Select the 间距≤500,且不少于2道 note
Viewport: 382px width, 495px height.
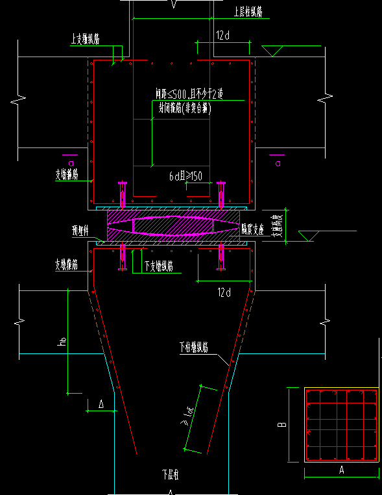[189, 94]
